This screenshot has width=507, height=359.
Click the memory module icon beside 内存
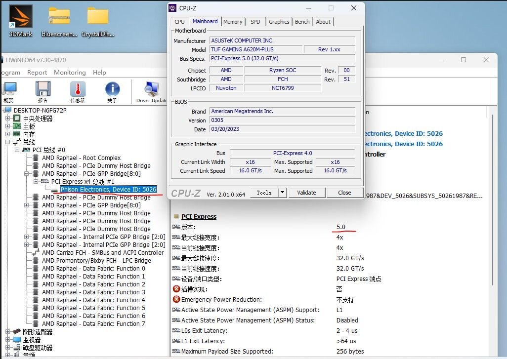click(17, 134)
